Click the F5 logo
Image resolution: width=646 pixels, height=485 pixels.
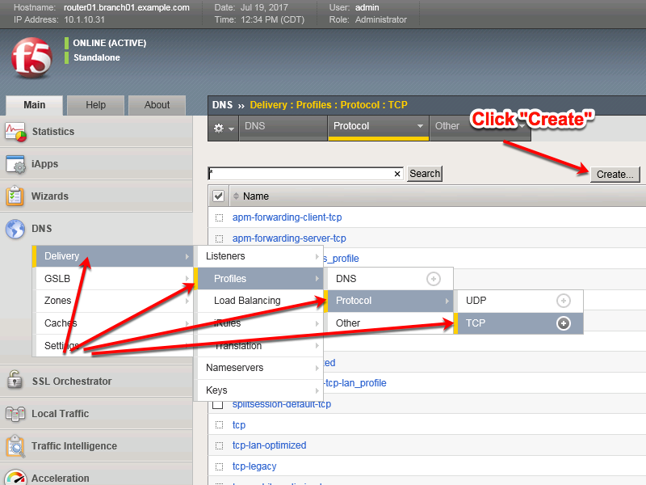31,57
